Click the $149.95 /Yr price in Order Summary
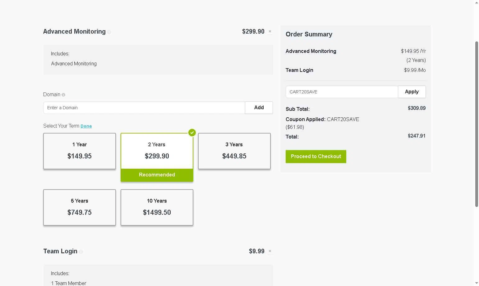This screenshot has height=286, width=479. 413,51
